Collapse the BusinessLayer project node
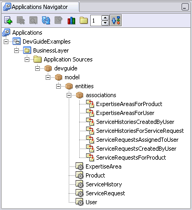Screen dimensions: 192x210 tap(17, 50)
